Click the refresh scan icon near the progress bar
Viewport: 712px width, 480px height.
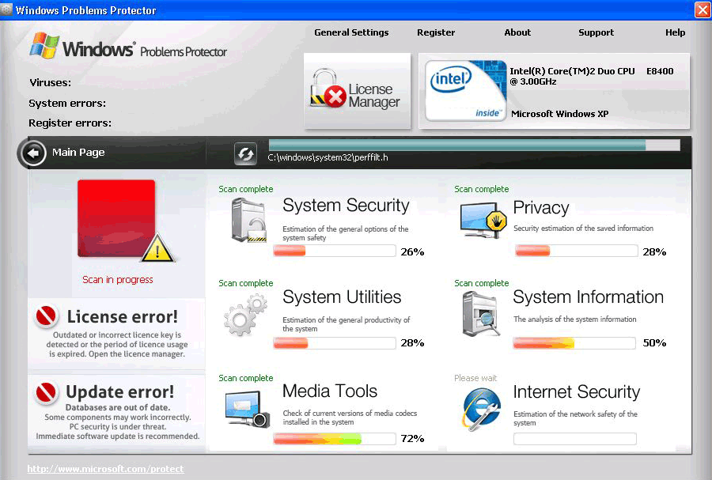[244, 153]
